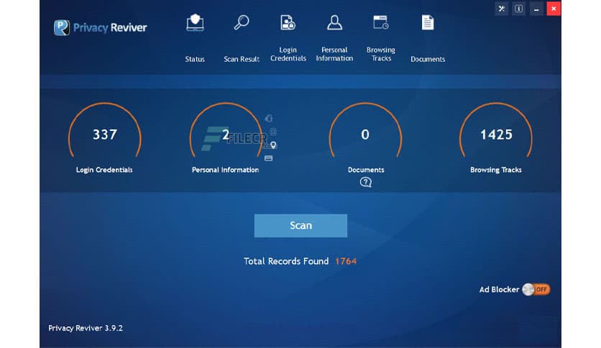
Task: Open the Browsing Tracks tab
Action: 380,38
